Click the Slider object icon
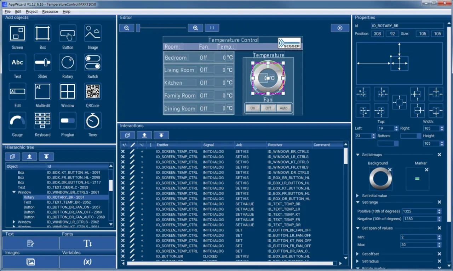Image resolution: width=453 pixels, height=271 pixels. pos(42,62)
